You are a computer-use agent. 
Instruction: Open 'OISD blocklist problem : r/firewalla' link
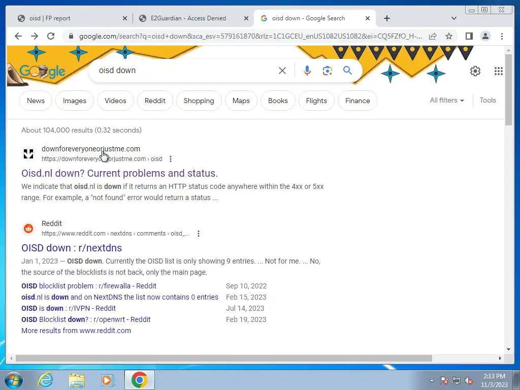tap(89, 286)
